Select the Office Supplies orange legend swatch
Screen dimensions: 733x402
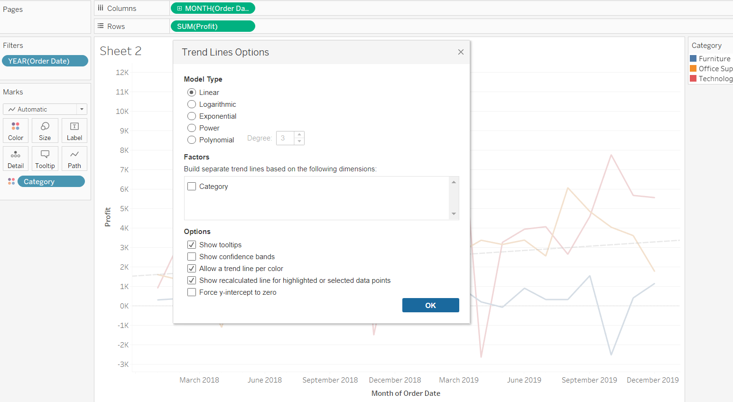point(693,68)
